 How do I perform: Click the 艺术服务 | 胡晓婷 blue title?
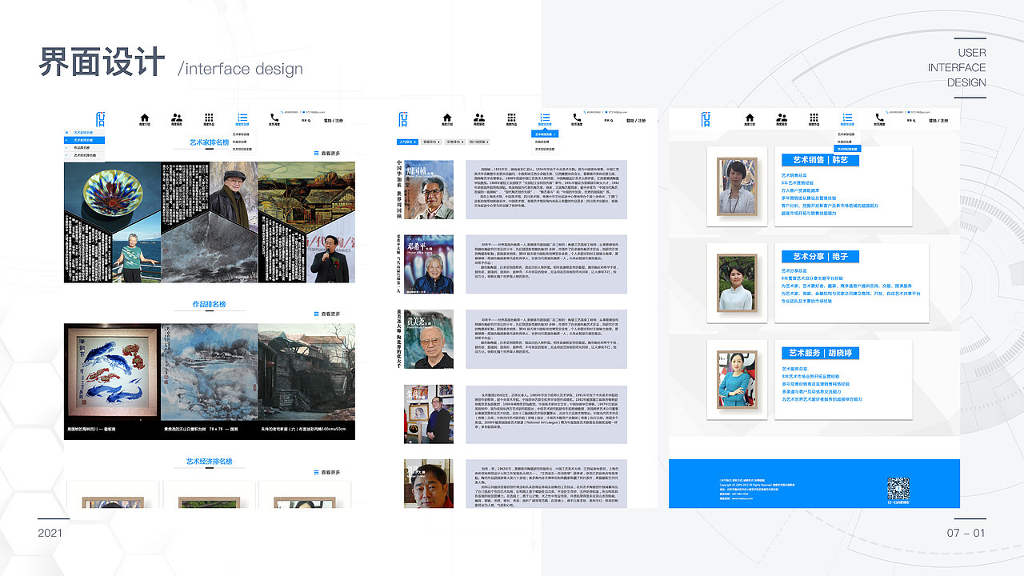[820, 353]
